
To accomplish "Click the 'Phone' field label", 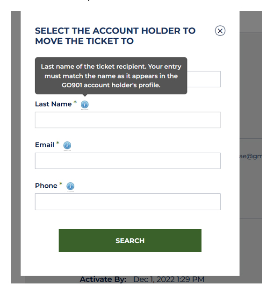I will pyautogui.click(x=46, y=186).
